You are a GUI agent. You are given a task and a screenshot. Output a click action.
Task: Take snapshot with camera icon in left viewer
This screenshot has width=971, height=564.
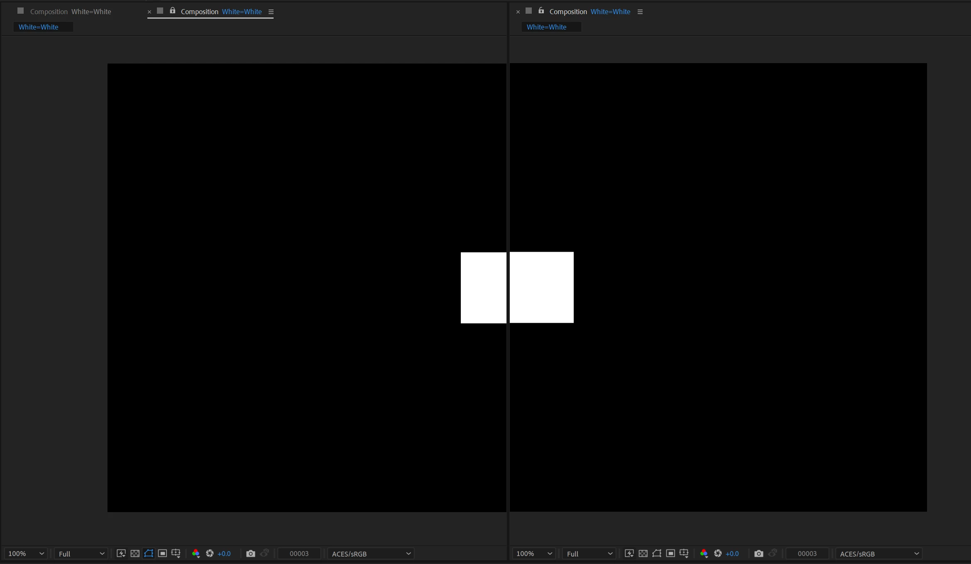[250, 554]
